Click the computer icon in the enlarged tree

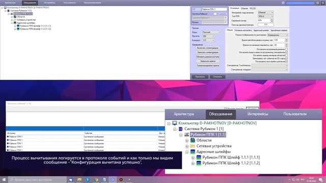pyautogui.click(x=174, y=123)
